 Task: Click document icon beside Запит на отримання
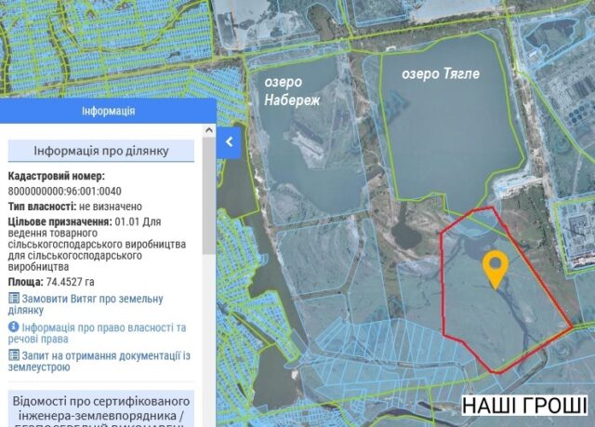(13, 356)
